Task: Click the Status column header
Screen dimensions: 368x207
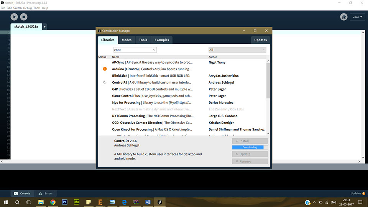Action: pyautogui.click(x=102, y=57)
